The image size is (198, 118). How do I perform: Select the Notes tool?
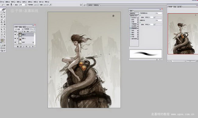pyautogui.click(x=2, y=34)
